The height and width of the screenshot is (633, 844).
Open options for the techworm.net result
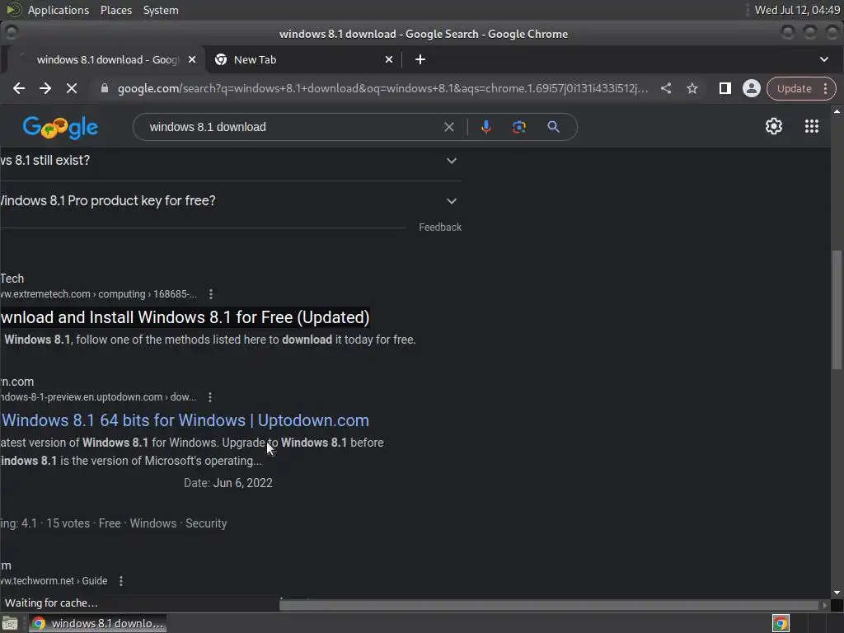pyautogui.click(x=121, y=581)
